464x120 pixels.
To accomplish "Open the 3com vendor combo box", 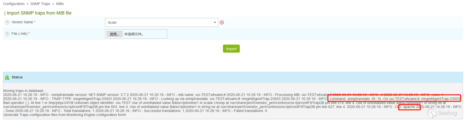I will pos(161,22).
